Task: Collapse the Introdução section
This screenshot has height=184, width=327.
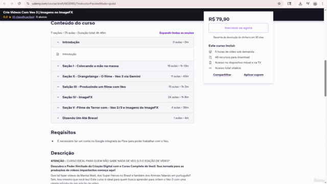Action: [x=122, y=42]
